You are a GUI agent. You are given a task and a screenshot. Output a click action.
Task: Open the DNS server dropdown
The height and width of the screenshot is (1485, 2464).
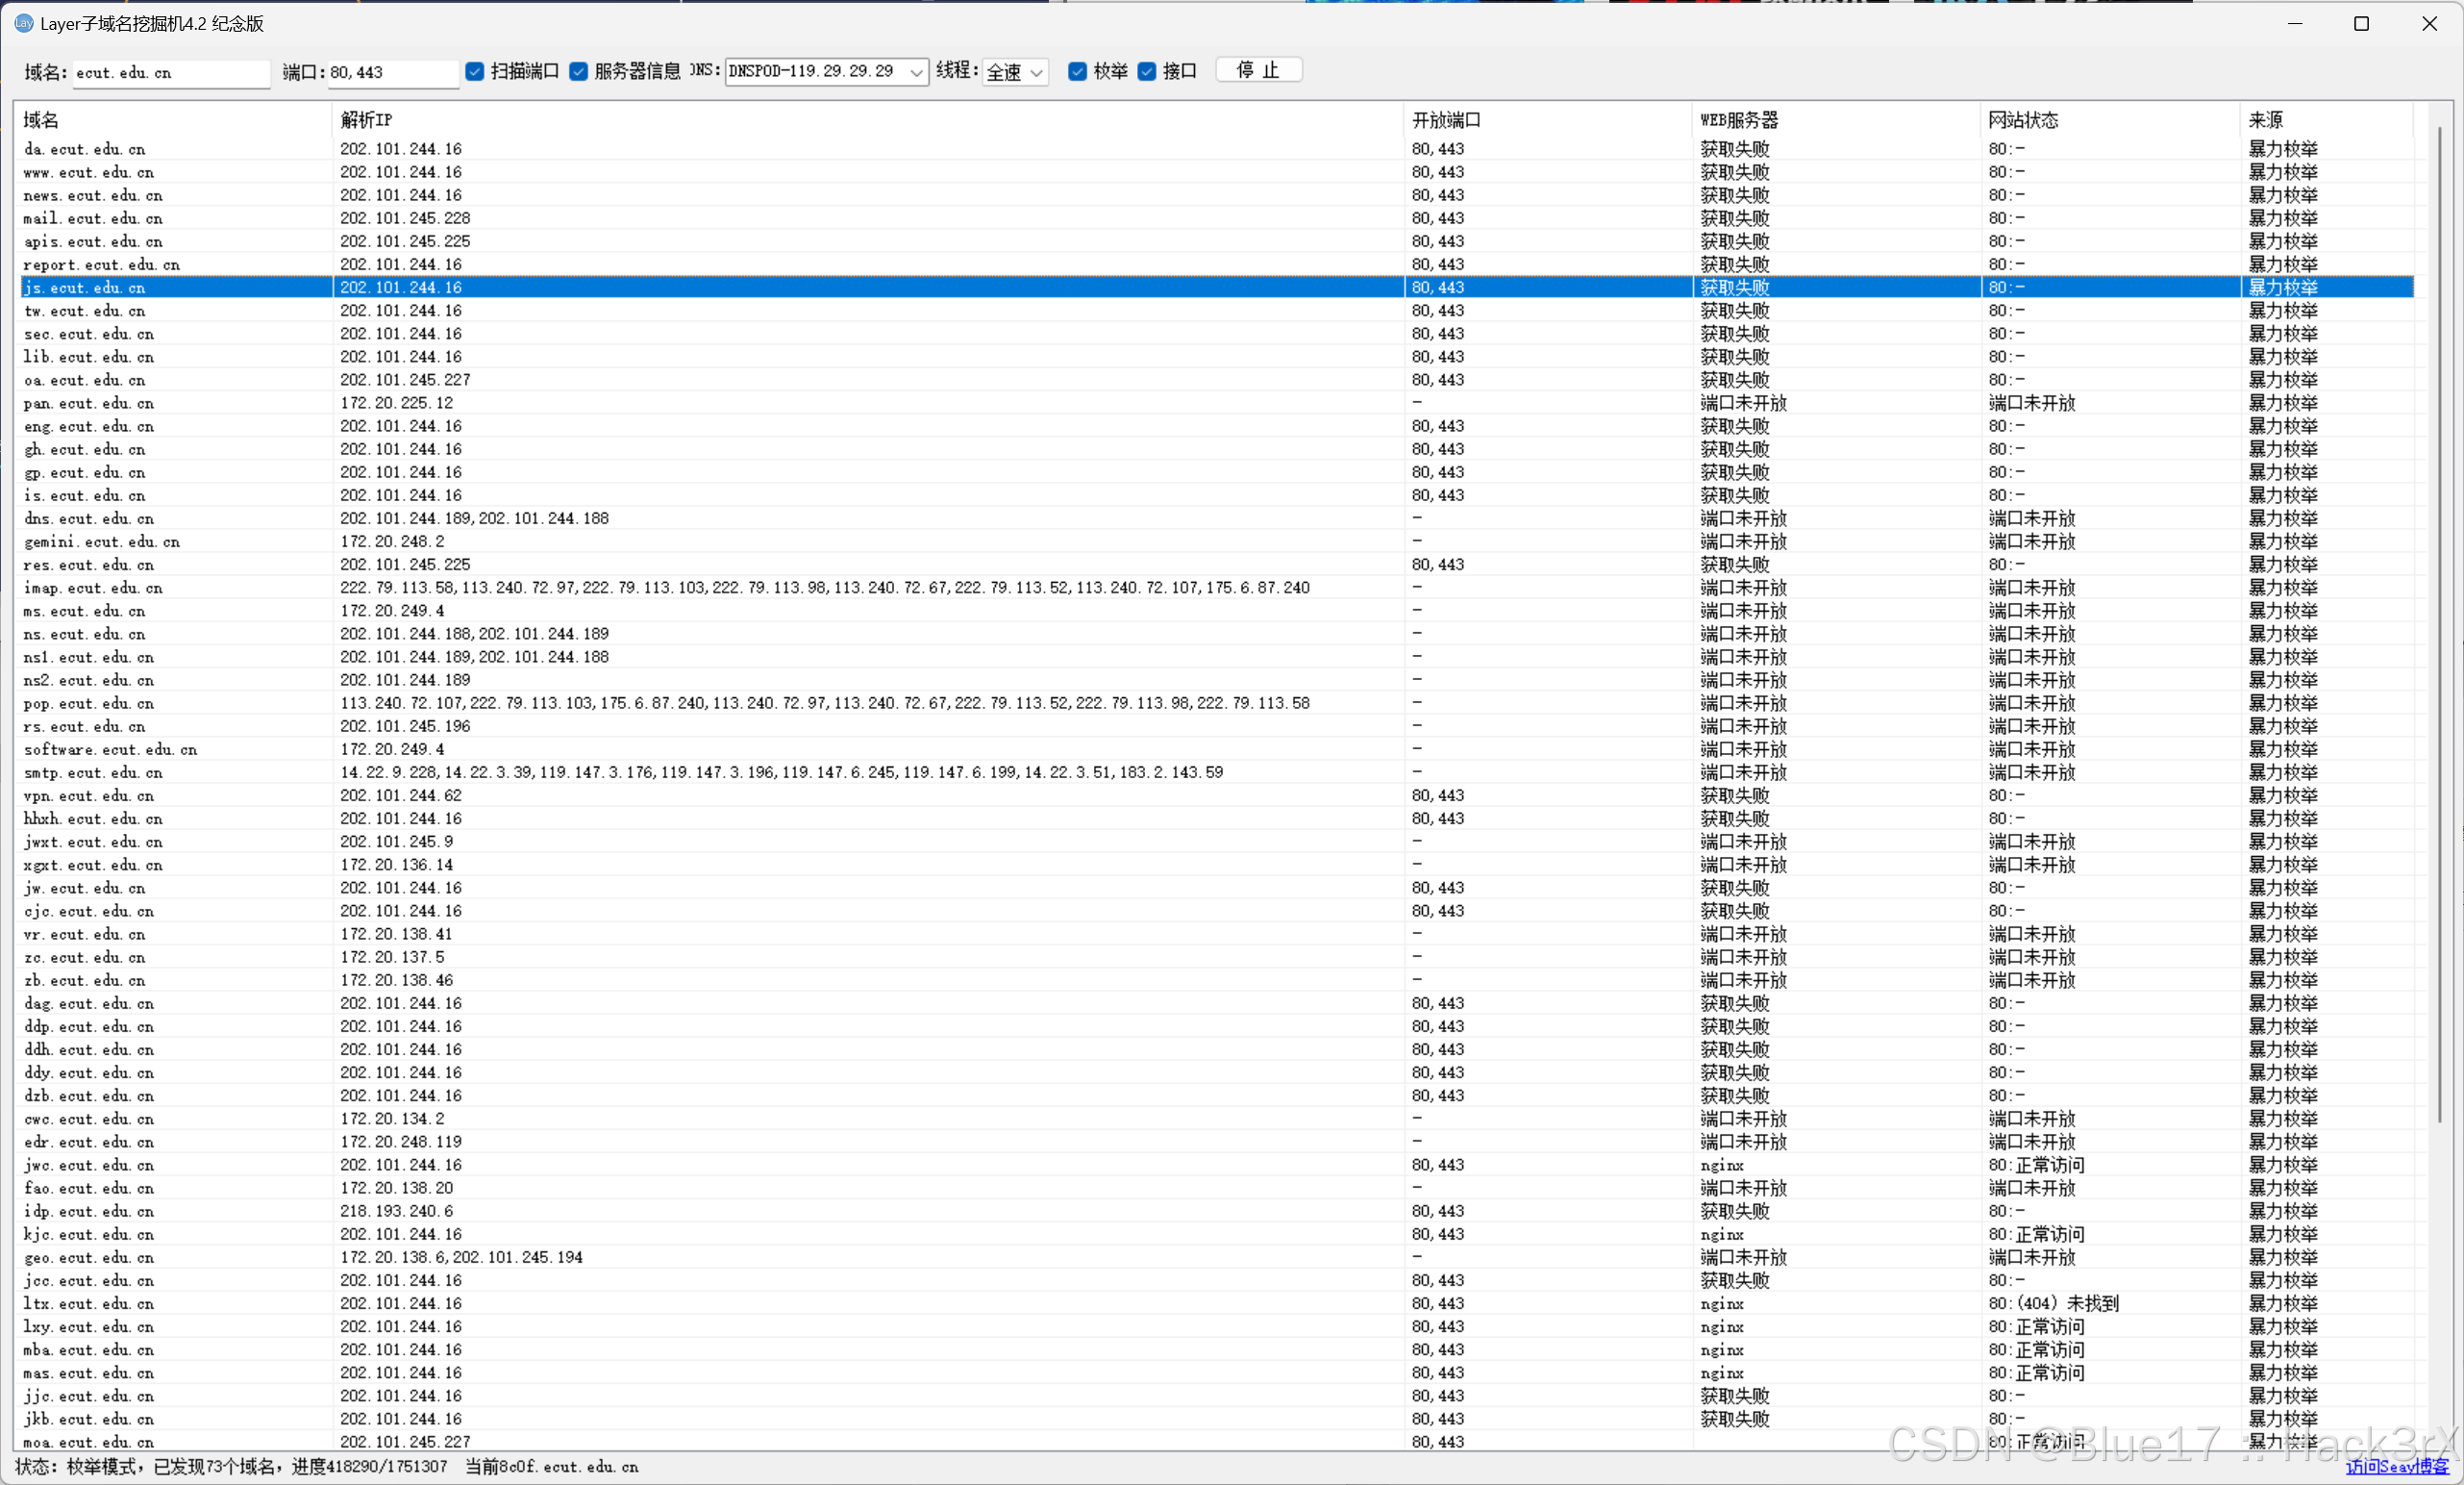click(x=915, y=72)
